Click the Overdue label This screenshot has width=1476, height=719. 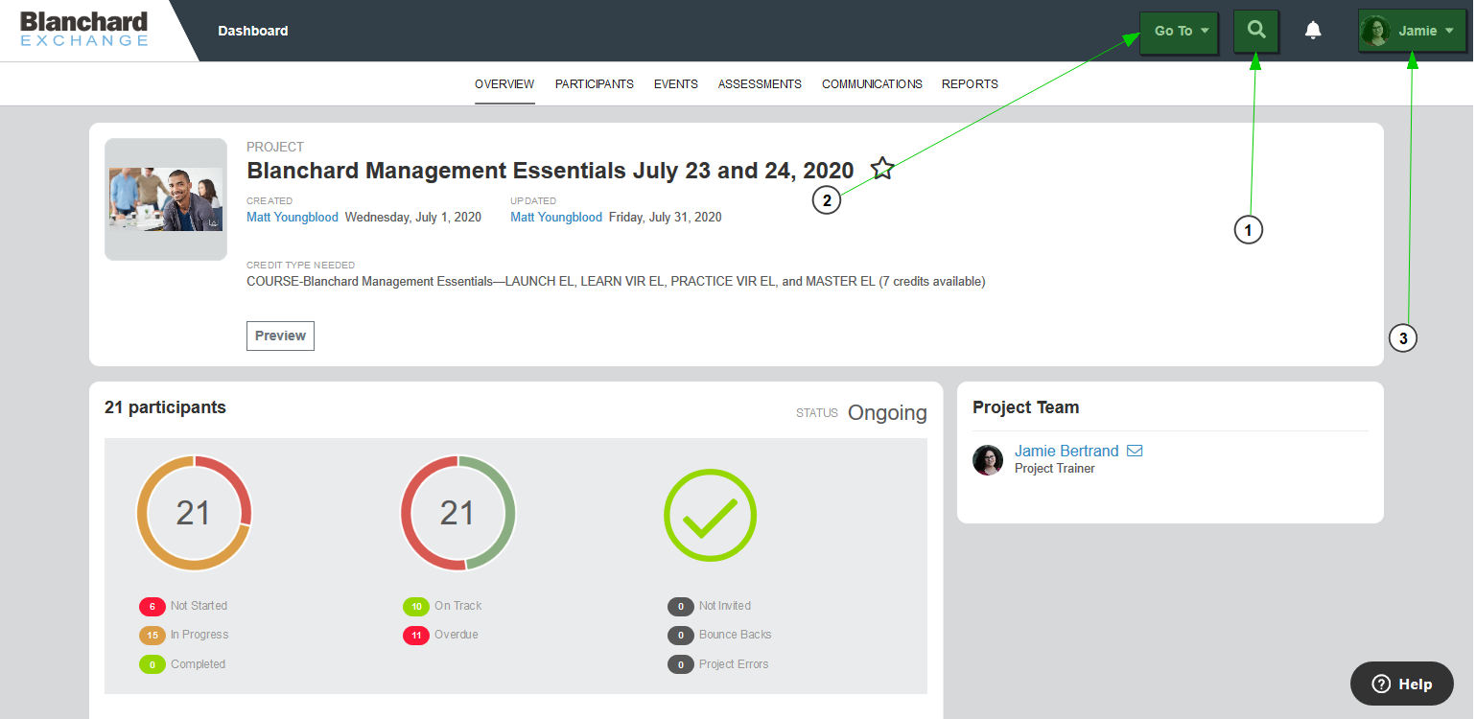click(x=457, y=635)
